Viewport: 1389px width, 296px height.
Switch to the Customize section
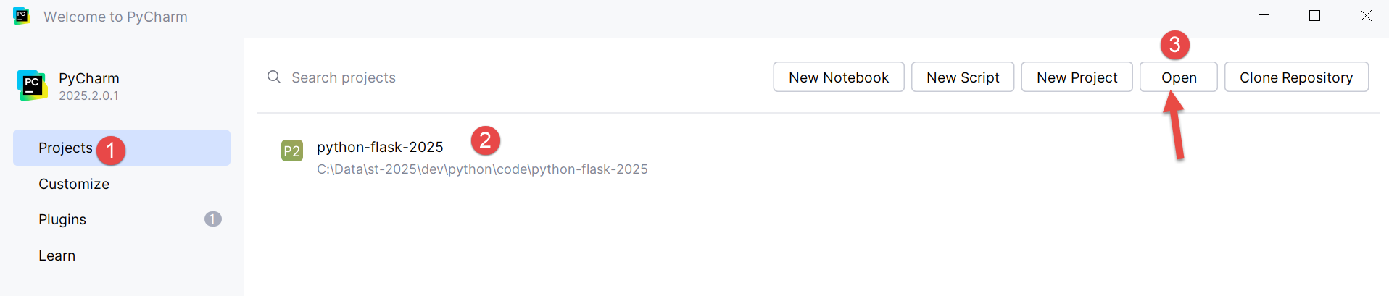click(x=74, y=184)
